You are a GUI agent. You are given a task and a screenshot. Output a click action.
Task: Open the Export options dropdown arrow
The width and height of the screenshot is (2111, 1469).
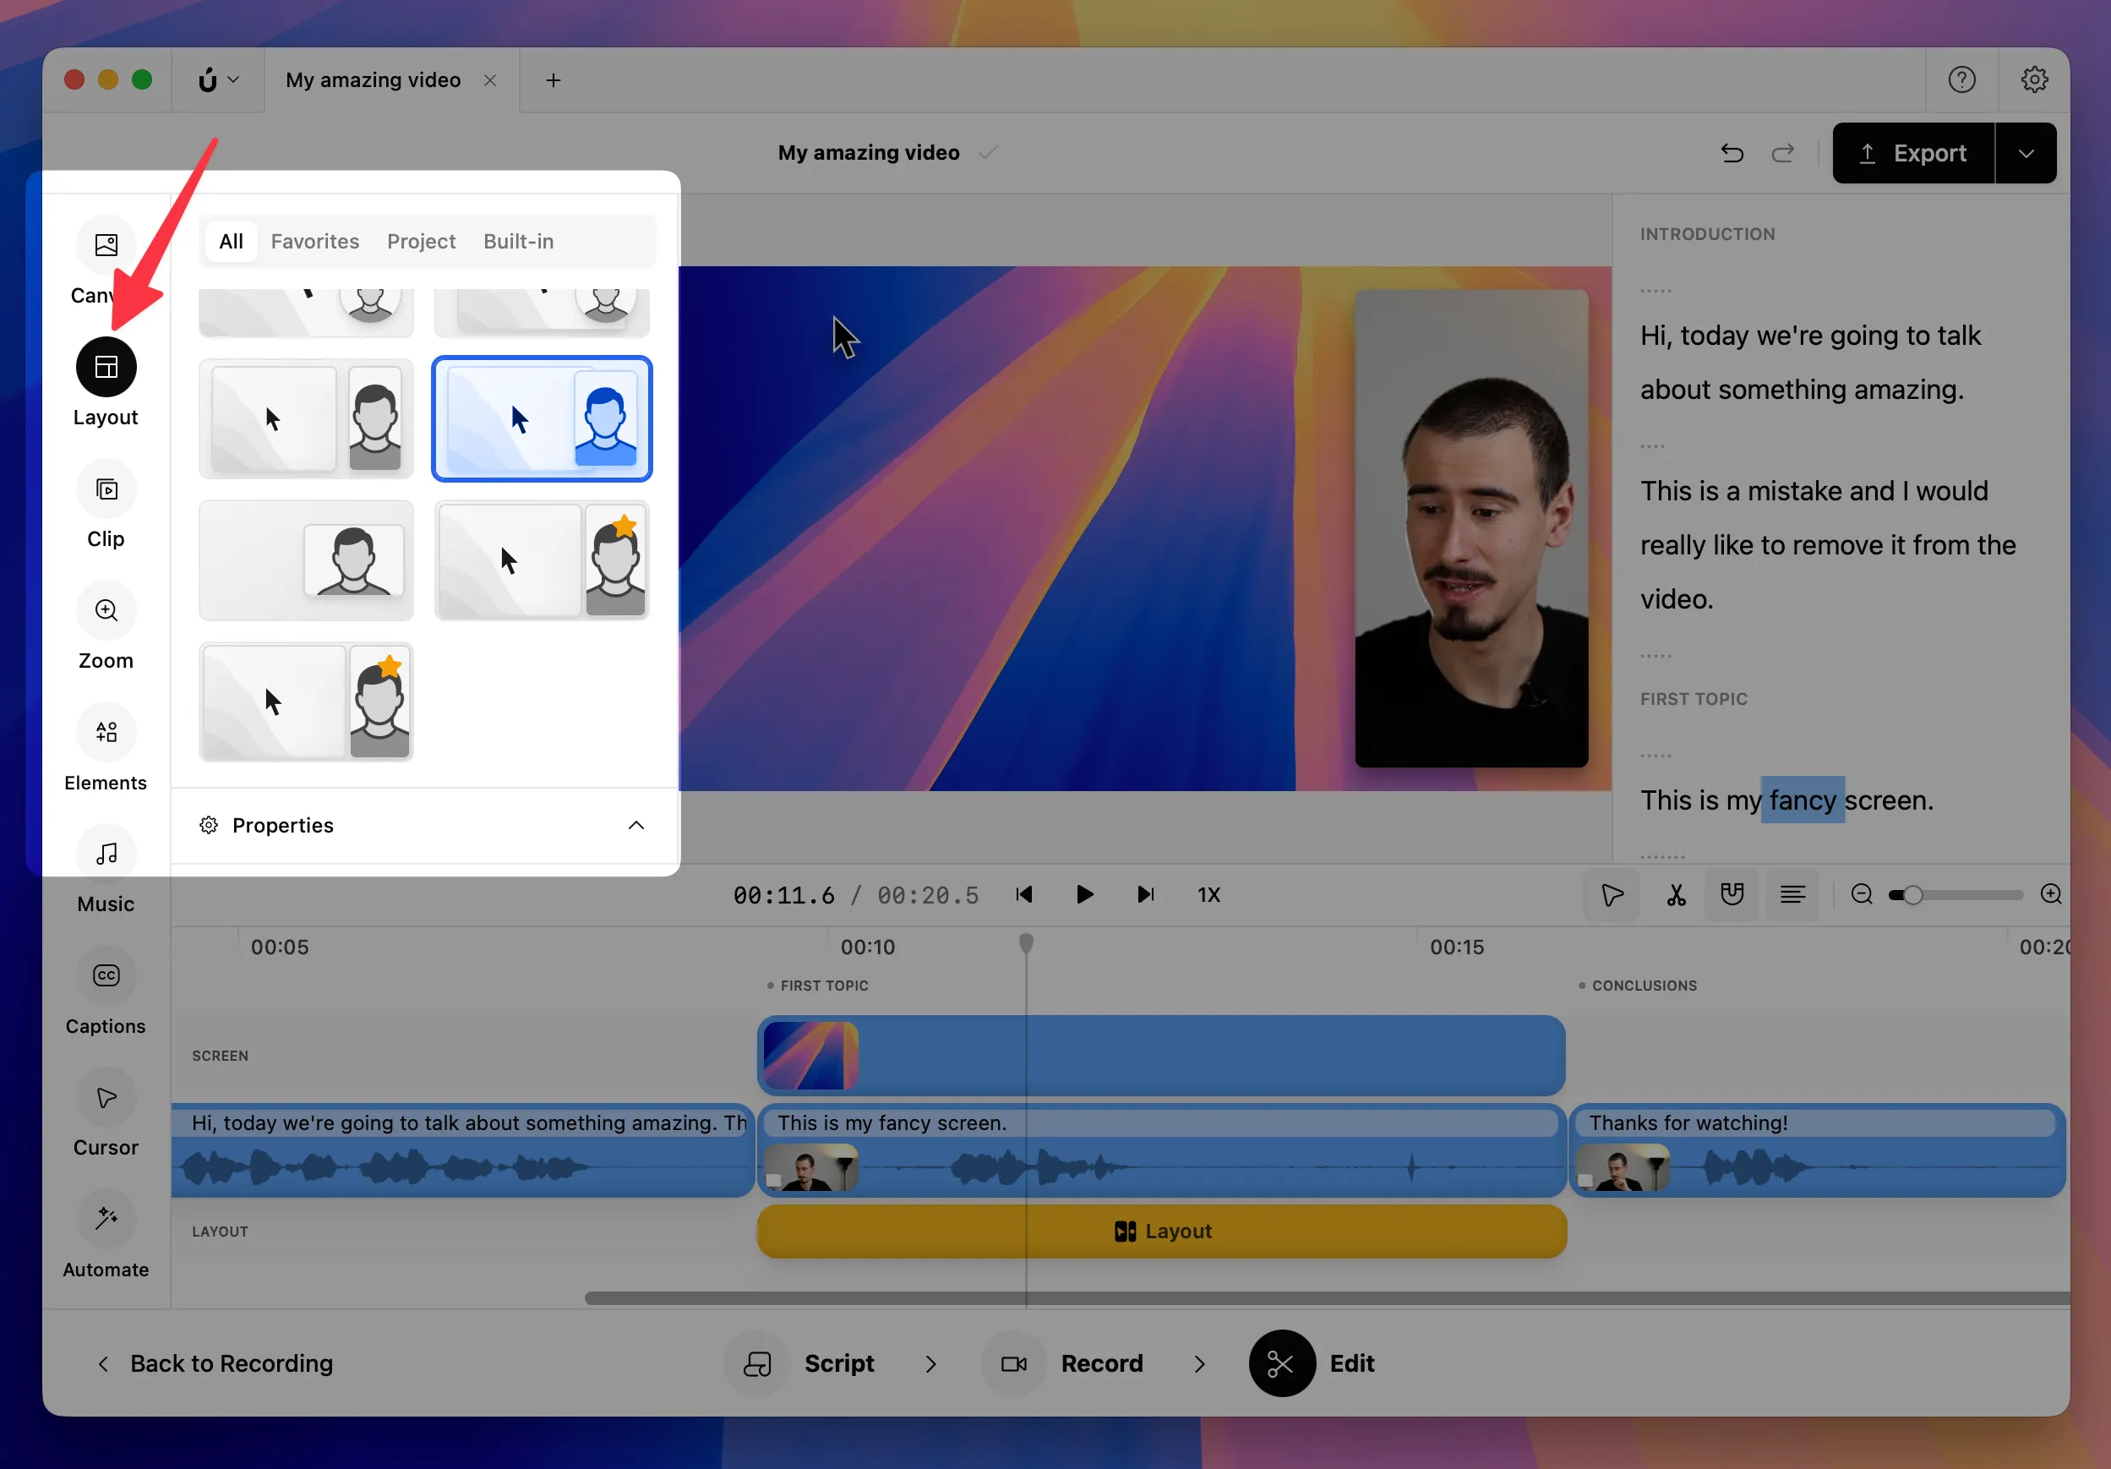tap(2026, 154)
